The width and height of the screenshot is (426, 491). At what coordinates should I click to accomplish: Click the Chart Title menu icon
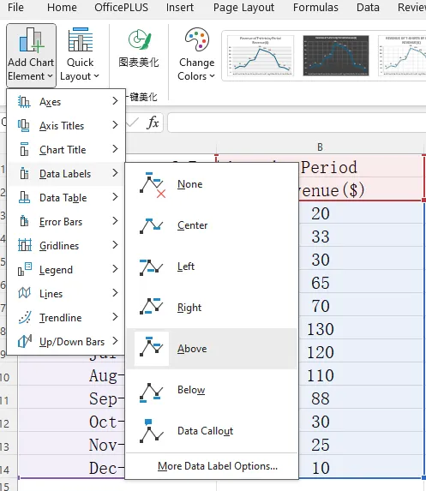point(24,149)
